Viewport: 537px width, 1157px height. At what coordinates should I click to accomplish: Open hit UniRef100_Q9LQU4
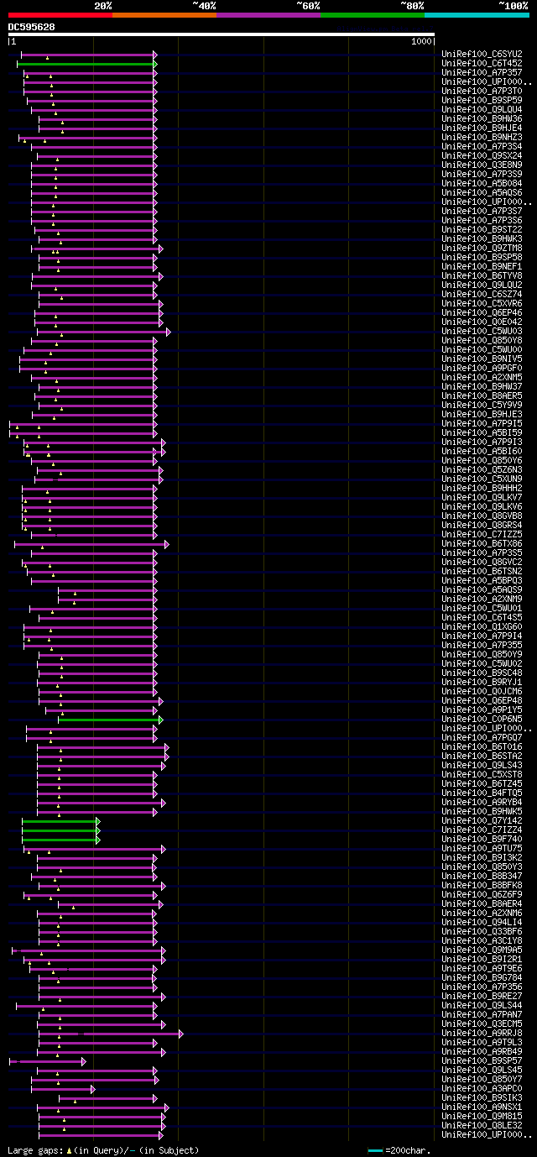point(482,109)
